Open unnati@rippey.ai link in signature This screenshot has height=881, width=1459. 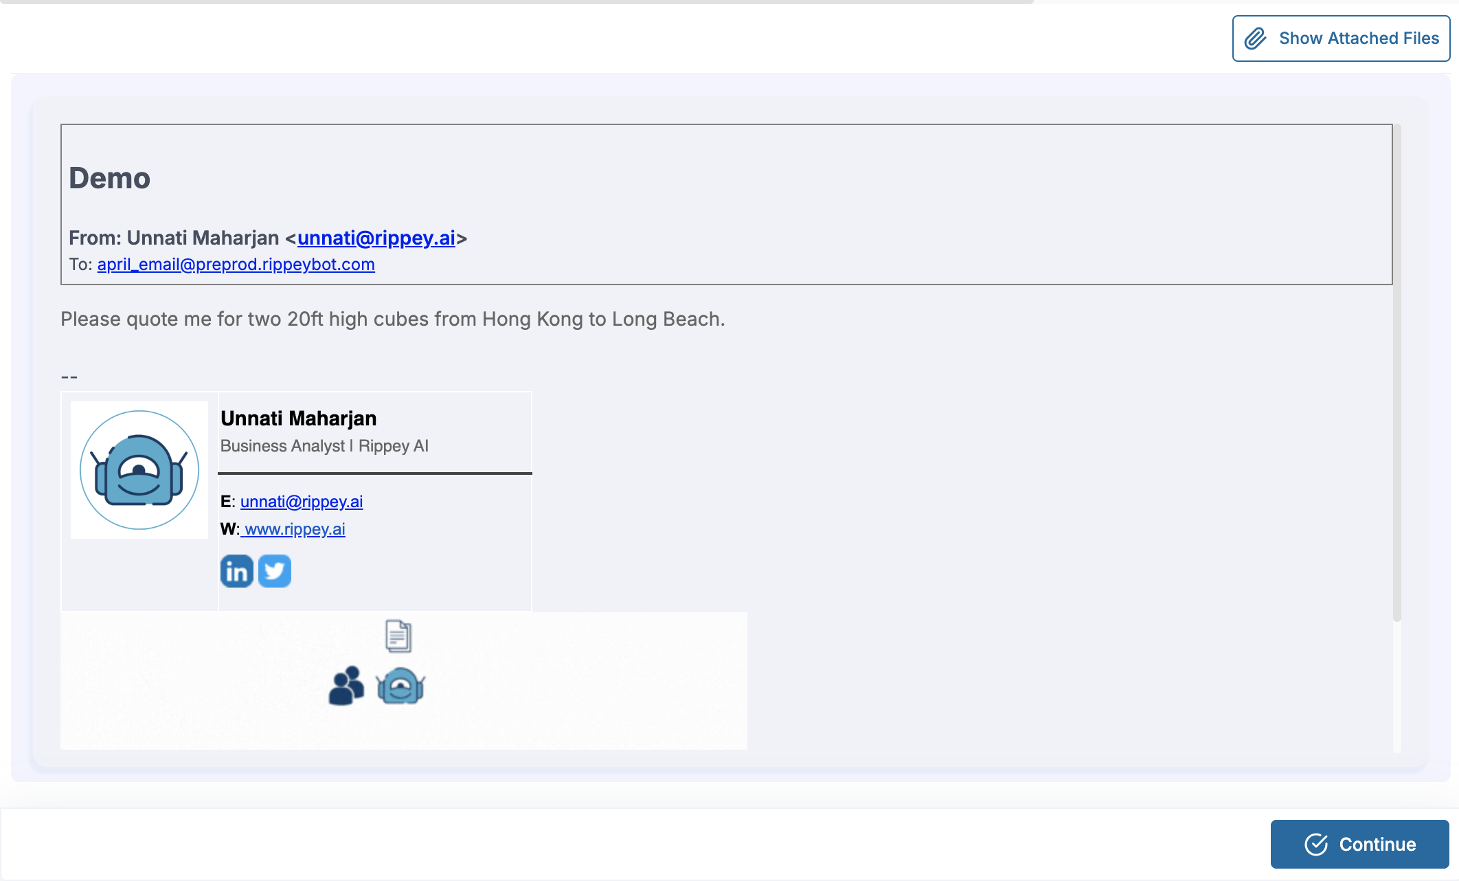pos(301,502)
